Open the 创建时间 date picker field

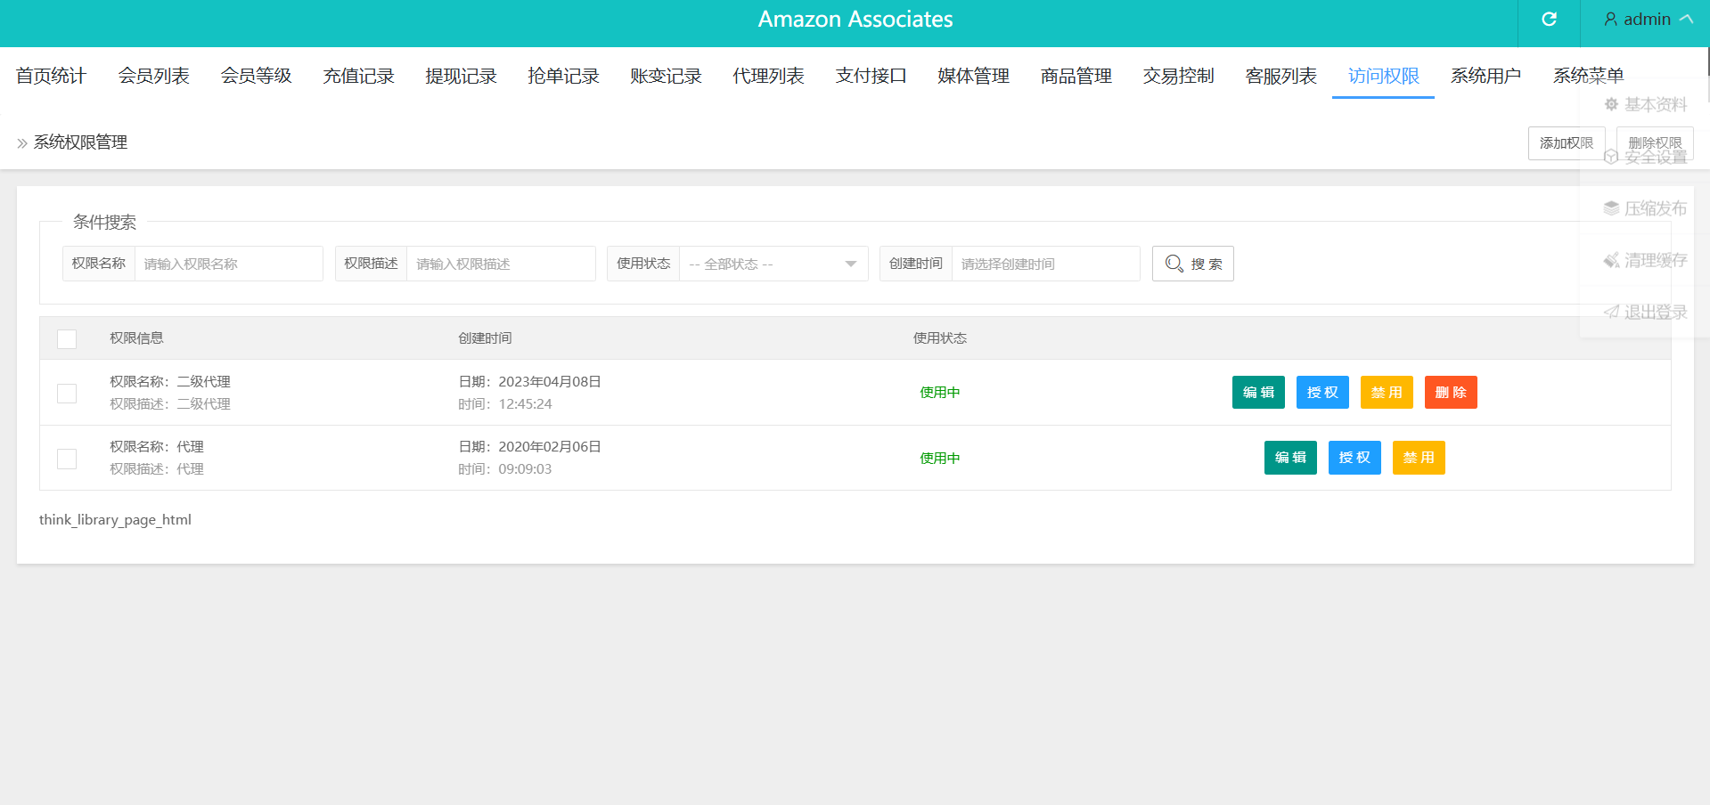[x=1045, y=264]
